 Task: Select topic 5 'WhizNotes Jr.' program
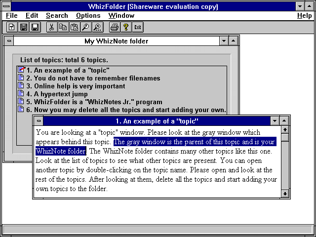[94, 102]
